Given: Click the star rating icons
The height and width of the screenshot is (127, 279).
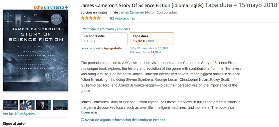Looking at the screenshot, I should coord(90,18).
